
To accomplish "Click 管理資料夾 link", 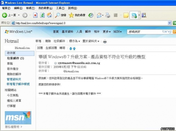I will point(14,79).
